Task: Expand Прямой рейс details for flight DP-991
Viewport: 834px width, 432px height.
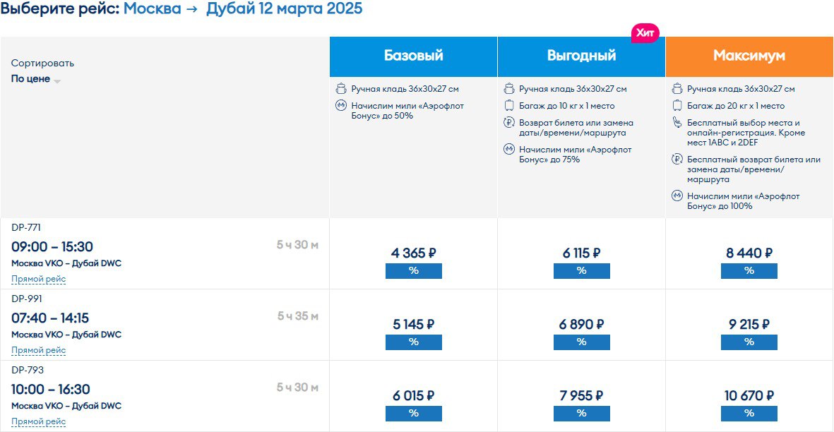Action: [x=38, y=350]
